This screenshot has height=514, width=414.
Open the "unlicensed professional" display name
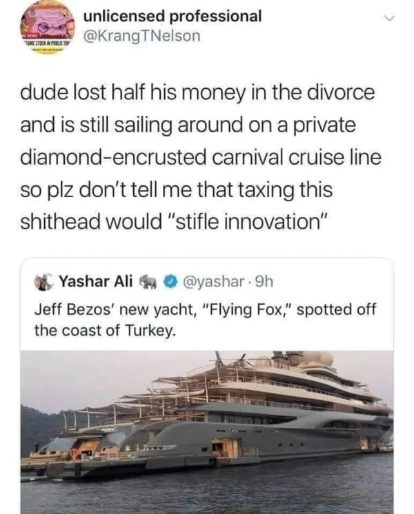pos(172,16)
